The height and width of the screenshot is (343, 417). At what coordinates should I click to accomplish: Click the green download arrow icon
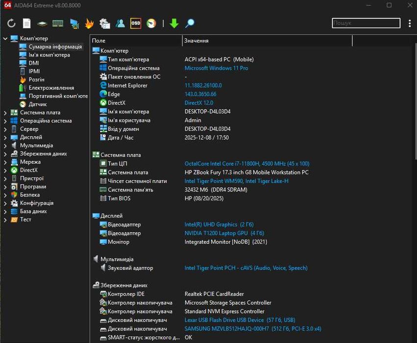(x=174, y=24)
